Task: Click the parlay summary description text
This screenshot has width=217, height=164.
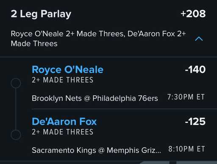Action: [98, 39]
